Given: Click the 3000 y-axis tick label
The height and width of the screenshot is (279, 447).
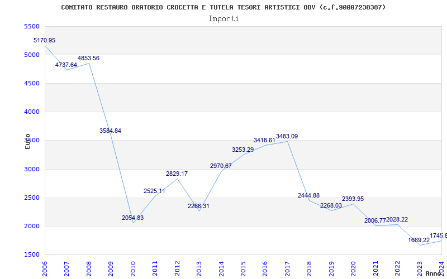Looking at the screenshot, I should pos(32,170).
